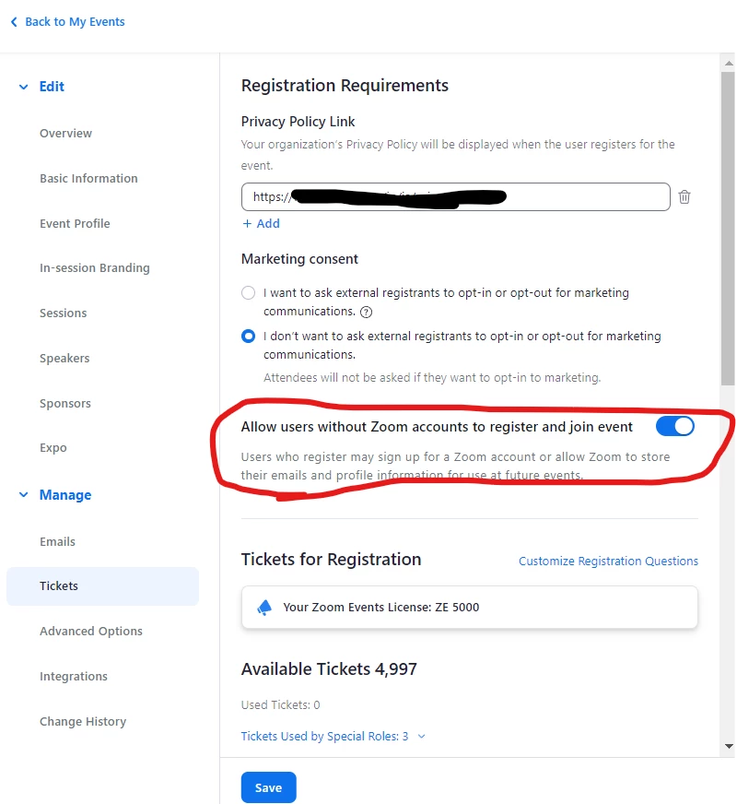Open Advanced Options
Screen dimensions: 737x804
91,632
